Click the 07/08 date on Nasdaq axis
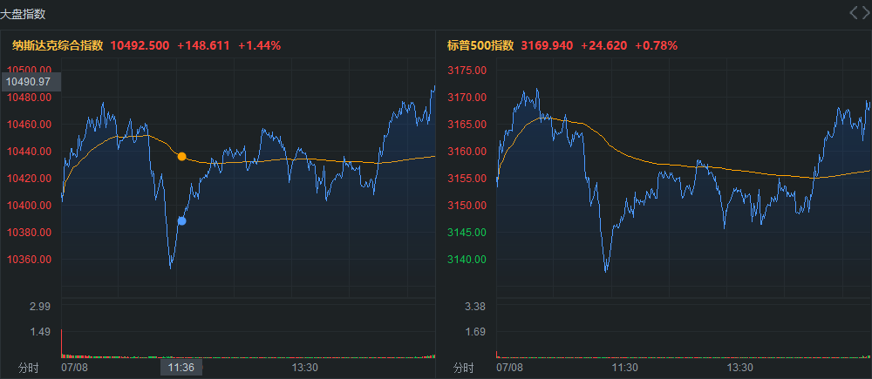Viewport: 872px width, 379px height. coord(74,368)
